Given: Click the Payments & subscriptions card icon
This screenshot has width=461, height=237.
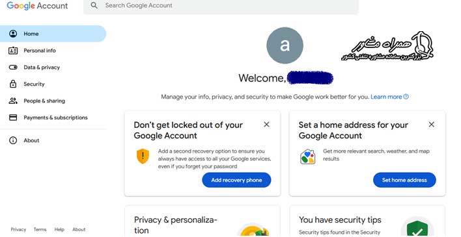Looking at the screenshot, I should (13, 118).
